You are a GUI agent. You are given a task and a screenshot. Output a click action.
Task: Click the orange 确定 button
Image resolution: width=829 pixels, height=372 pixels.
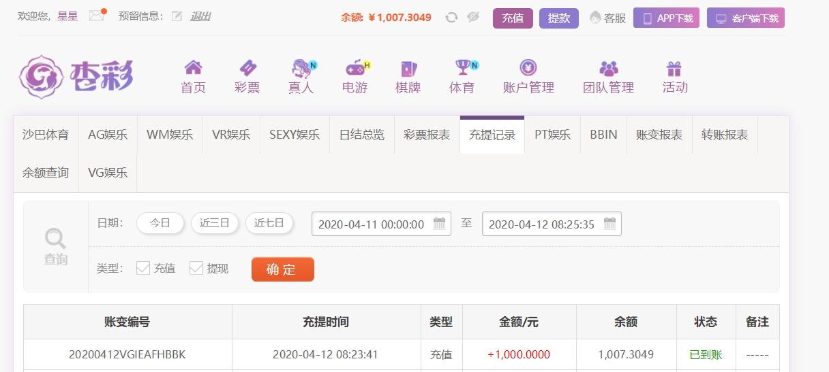283,269
